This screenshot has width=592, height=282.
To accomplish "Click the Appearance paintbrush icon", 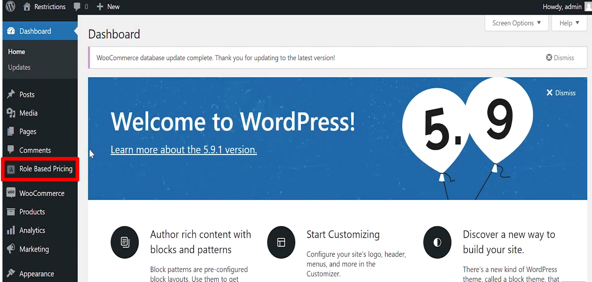I will point(11,273).
